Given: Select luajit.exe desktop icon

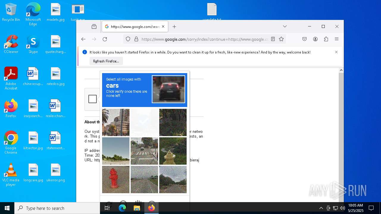Looking at the screenshot, I should coord(78,12).
